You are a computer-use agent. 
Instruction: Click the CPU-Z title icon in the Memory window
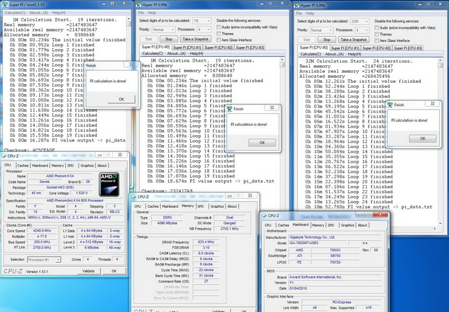pos(133,197)
